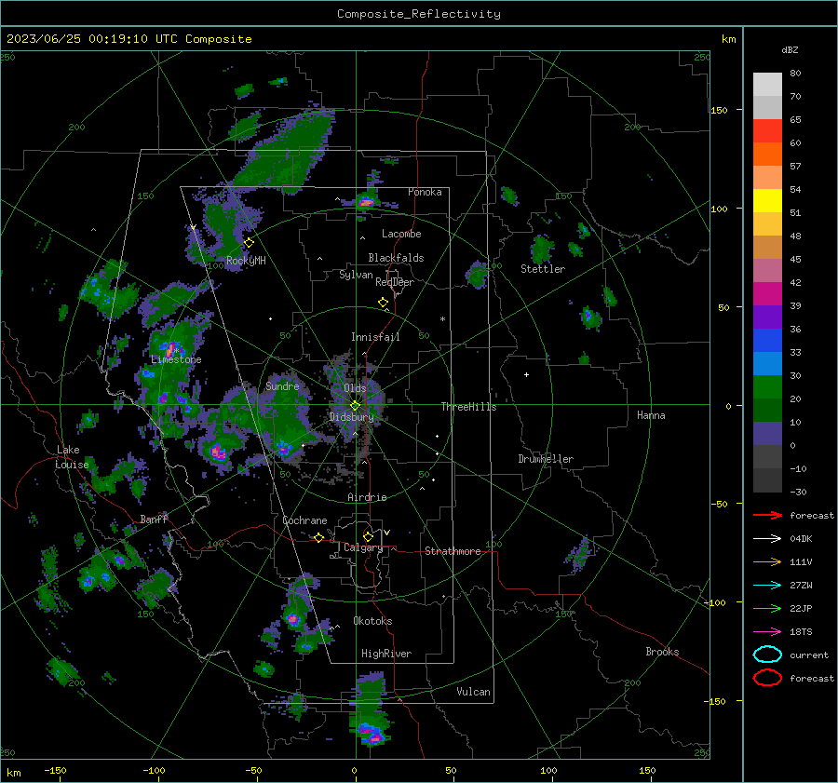Click the Okotoks label
The height and width of the screenshot is (783, 838).
[x=372, y=621]
